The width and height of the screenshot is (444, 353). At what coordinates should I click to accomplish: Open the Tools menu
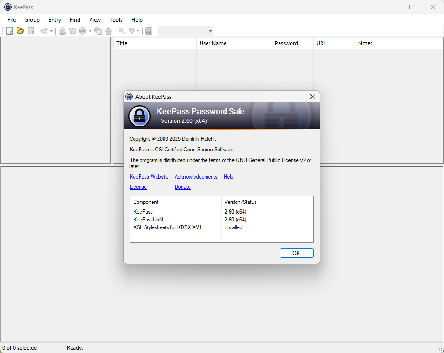point(116,20)
